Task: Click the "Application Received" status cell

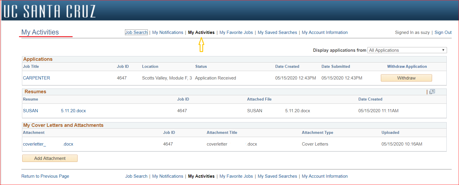Action: coord(215,78)
